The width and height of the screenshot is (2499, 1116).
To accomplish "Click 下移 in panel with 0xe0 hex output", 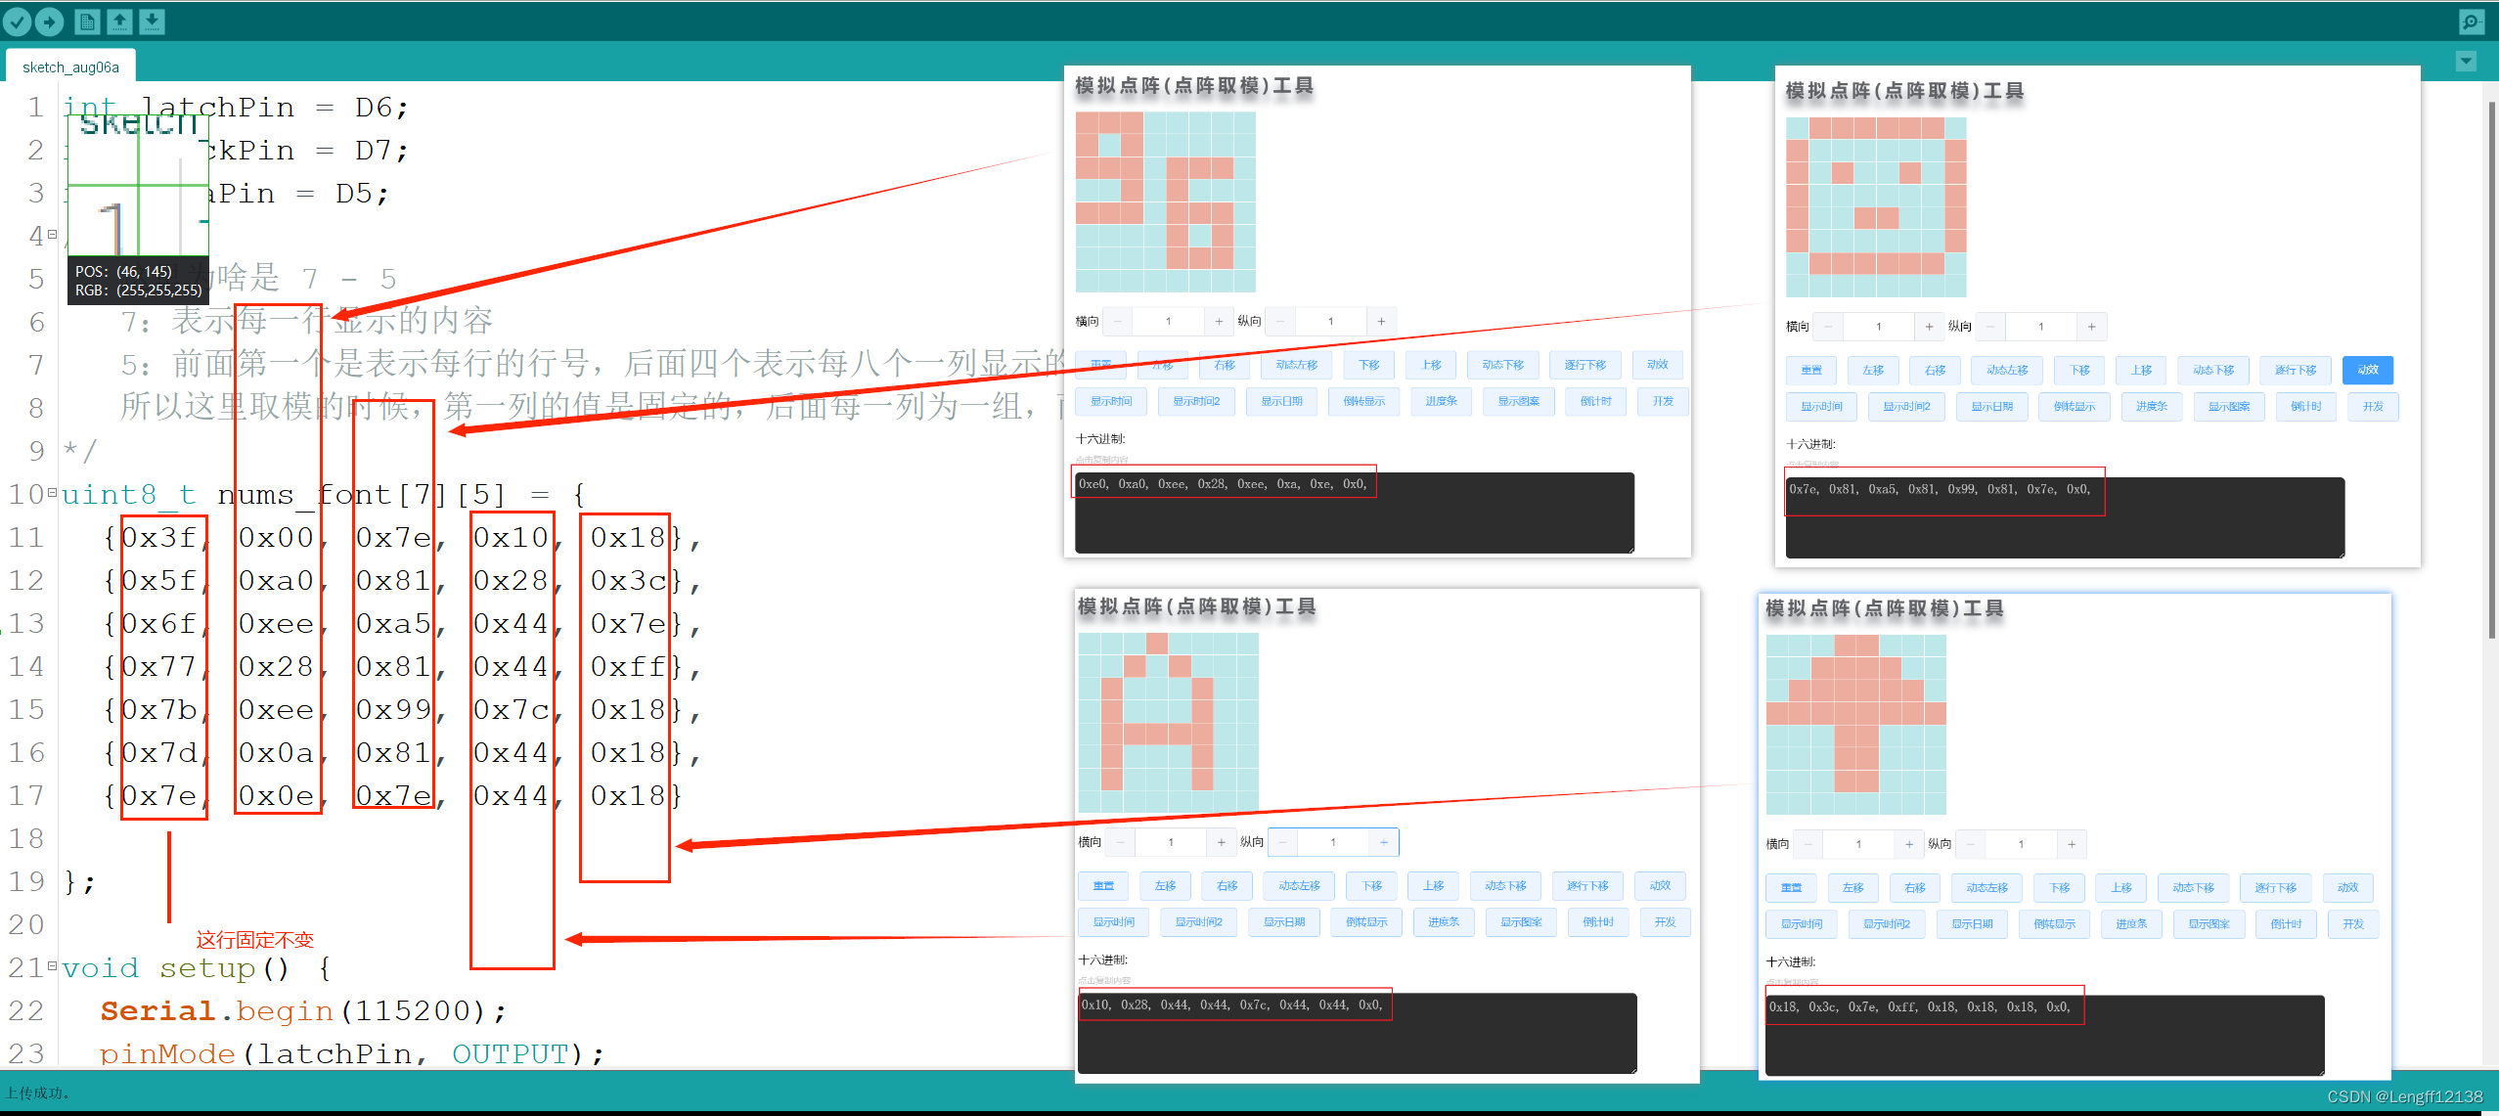I will pyautogui.click(x=1368, y=365).
